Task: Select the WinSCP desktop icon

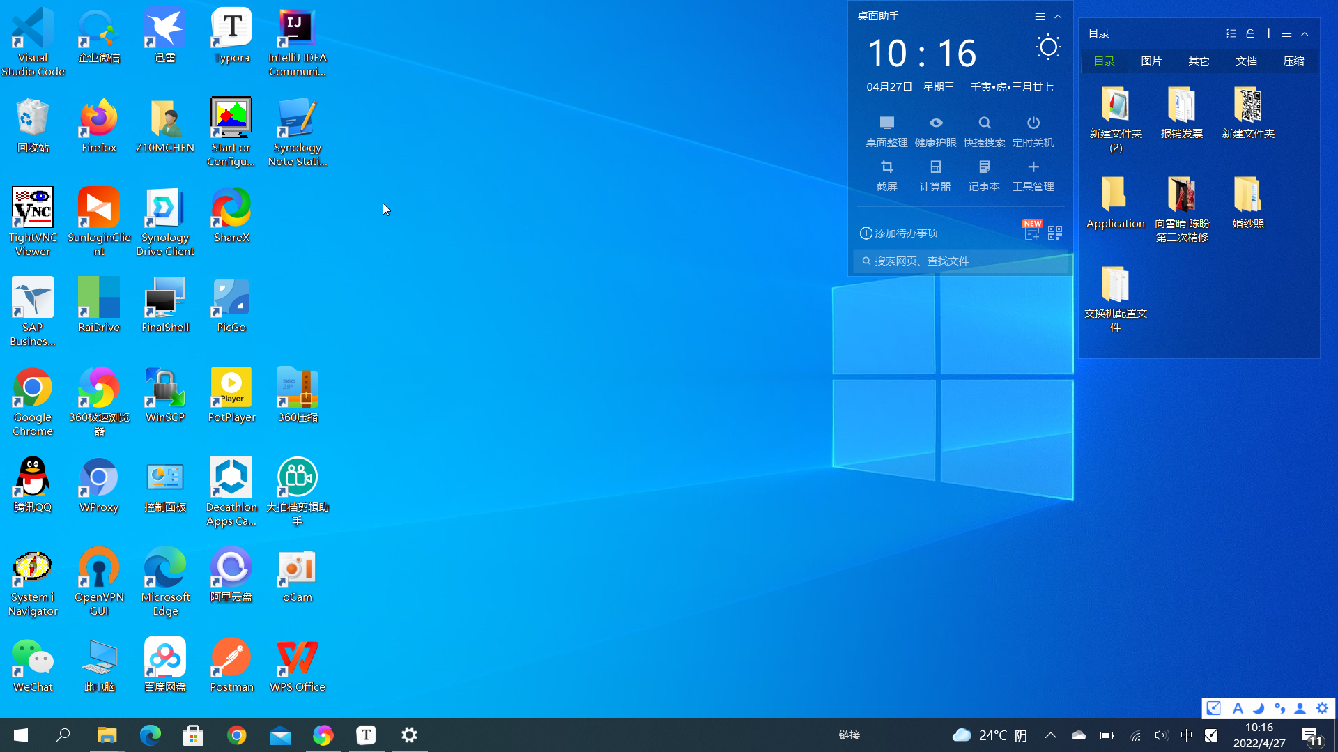Action: [x=165, y=395]
